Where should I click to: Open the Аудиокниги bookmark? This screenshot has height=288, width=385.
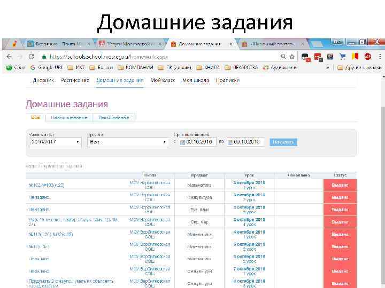click(x=280, y=67)
